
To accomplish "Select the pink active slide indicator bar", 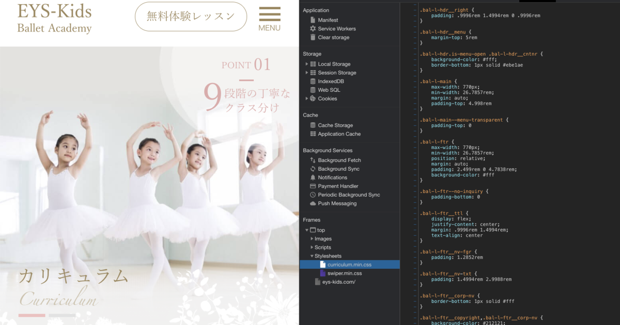I will pyautogui.click(x=32, y=315).
